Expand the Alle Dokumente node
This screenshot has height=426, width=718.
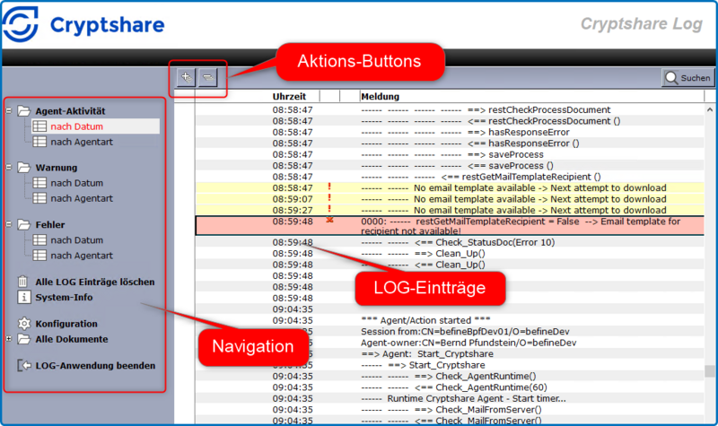point(9,340)
